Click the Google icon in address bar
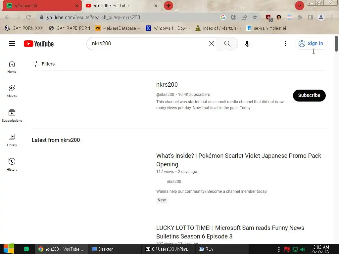The image size is (339, 254). [x=223, y=17]
